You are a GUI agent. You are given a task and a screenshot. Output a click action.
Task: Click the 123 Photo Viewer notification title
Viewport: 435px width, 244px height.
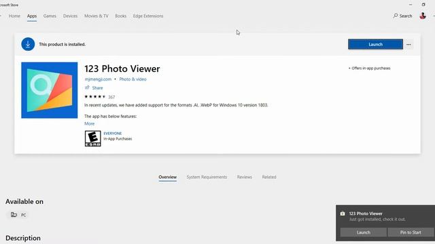point(366,213)
